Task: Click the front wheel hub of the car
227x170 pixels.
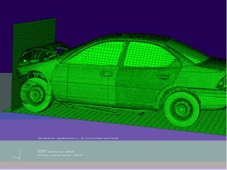Action: [36, 95]
